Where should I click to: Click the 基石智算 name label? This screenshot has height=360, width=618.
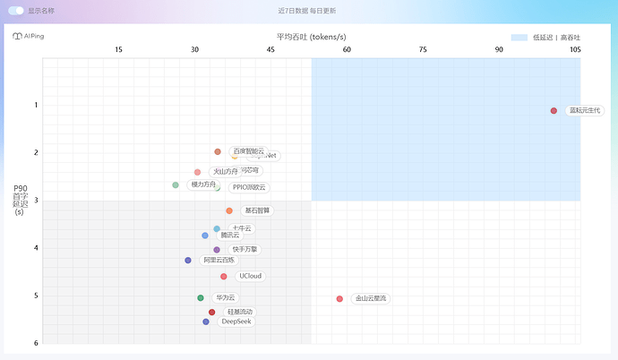[257, 210]
